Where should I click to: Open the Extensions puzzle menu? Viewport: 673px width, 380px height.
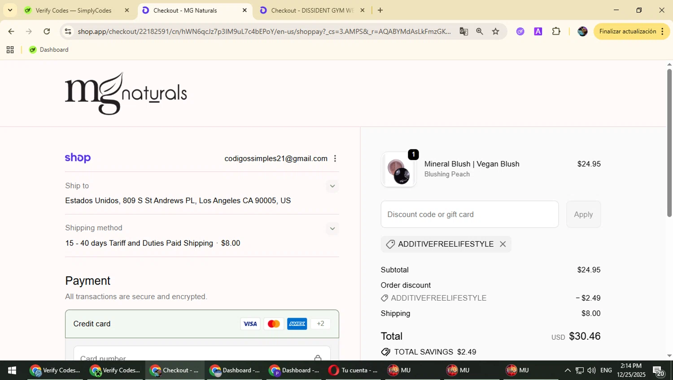click(556, 31)
